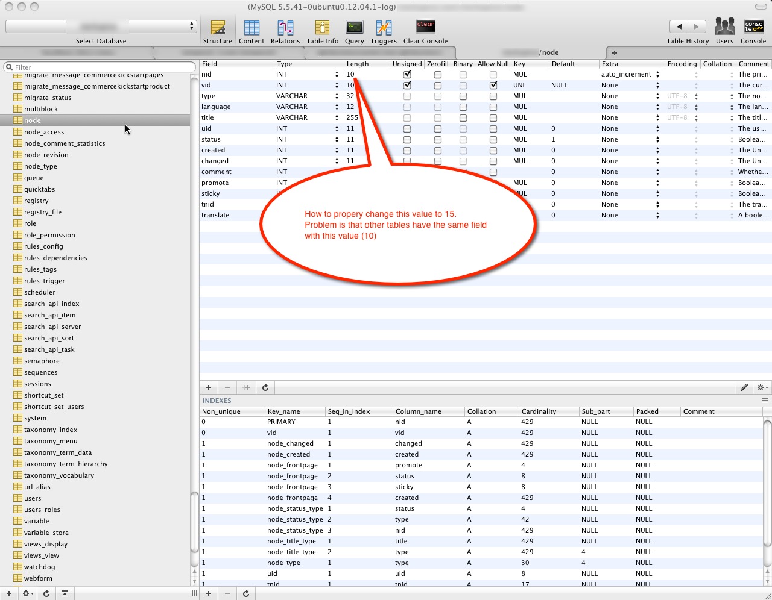Enable Zerofill for the uid field
Image resolution: width=772 pixels, height=600 pixels.
coord(438,129)
